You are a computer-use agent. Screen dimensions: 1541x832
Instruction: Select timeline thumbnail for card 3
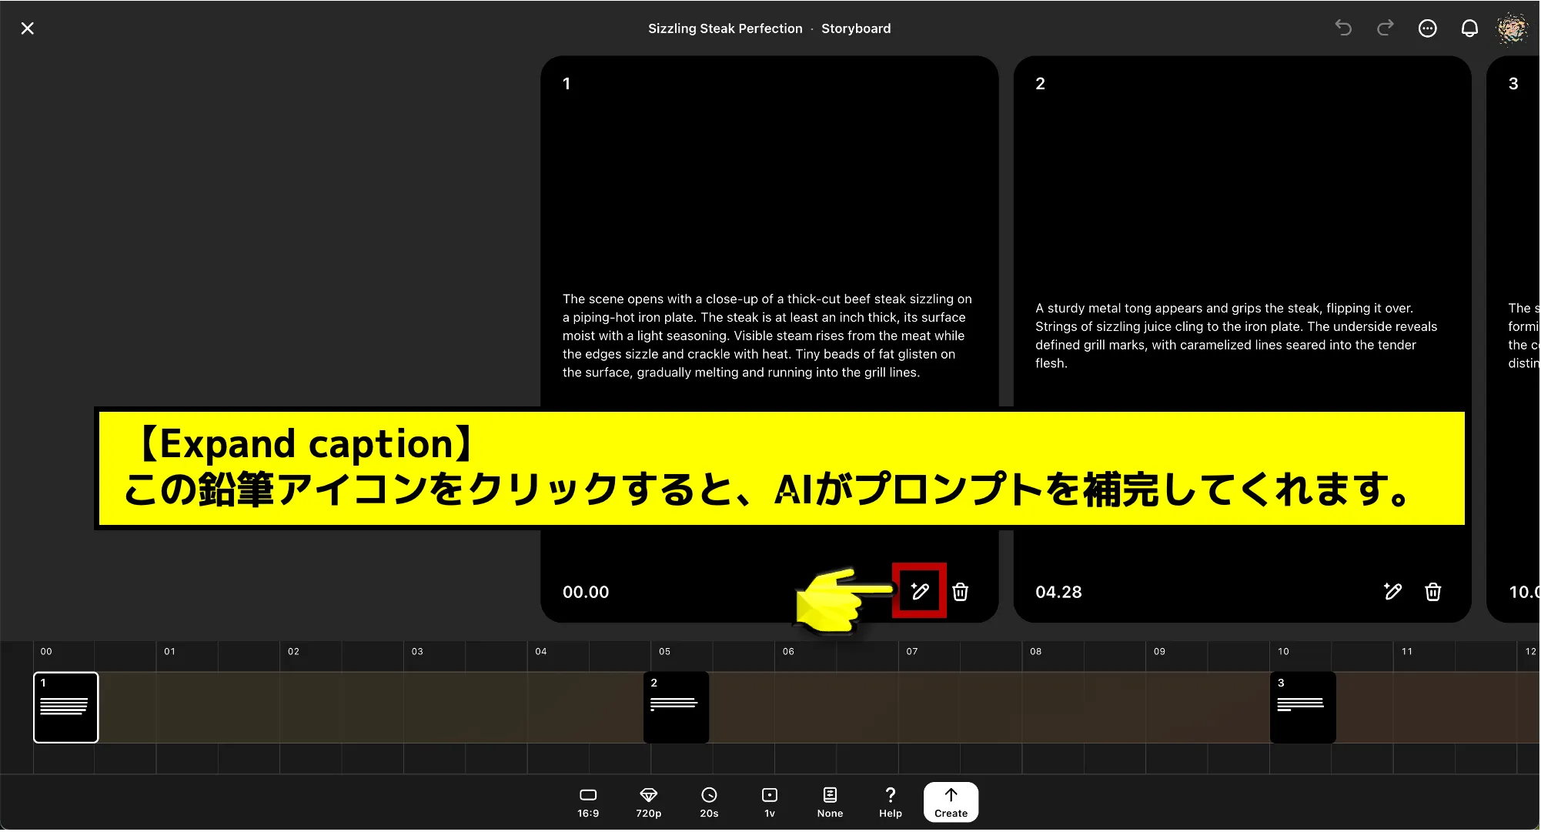1303,707
